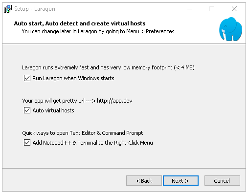Click the greyed-out maximize window button
This screenshot has width=248, height=194.
(x=212, y=9)
